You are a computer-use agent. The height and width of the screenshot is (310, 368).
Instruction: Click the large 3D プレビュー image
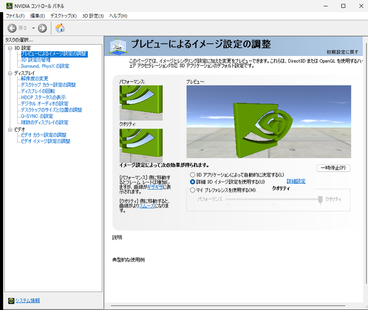[x=269, y=122]
